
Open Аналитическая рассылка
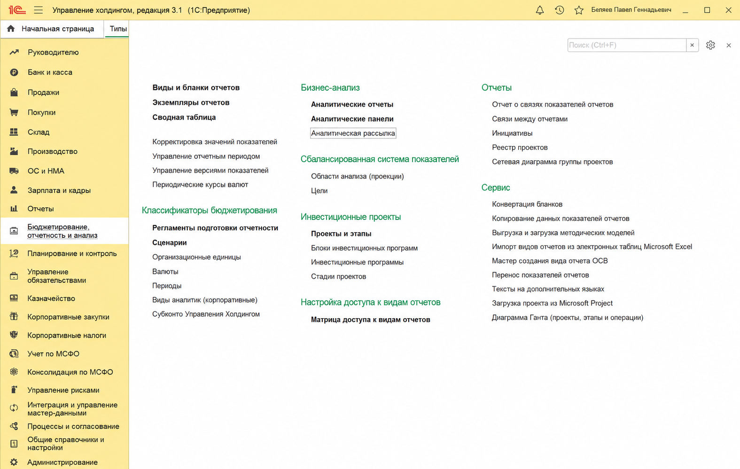point(353,133)
